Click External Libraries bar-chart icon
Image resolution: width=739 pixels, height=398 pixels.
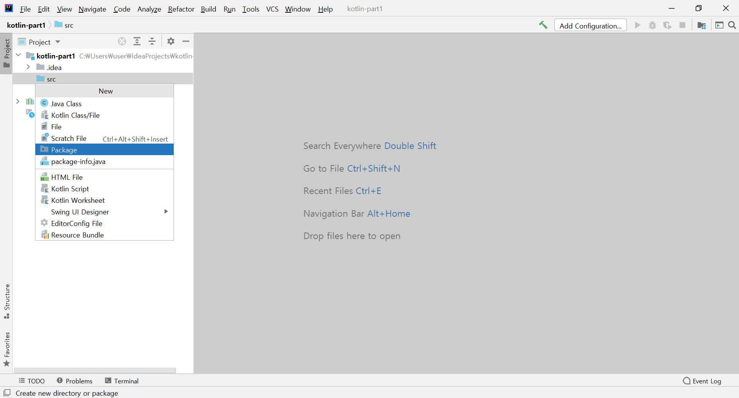pos(30,101)
